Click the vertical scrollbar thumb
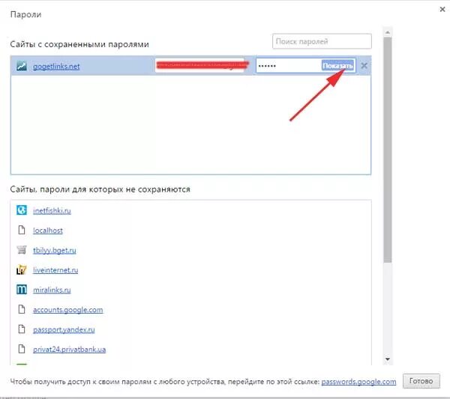Viewport: 450px width, 399px height. click(388, 150)
